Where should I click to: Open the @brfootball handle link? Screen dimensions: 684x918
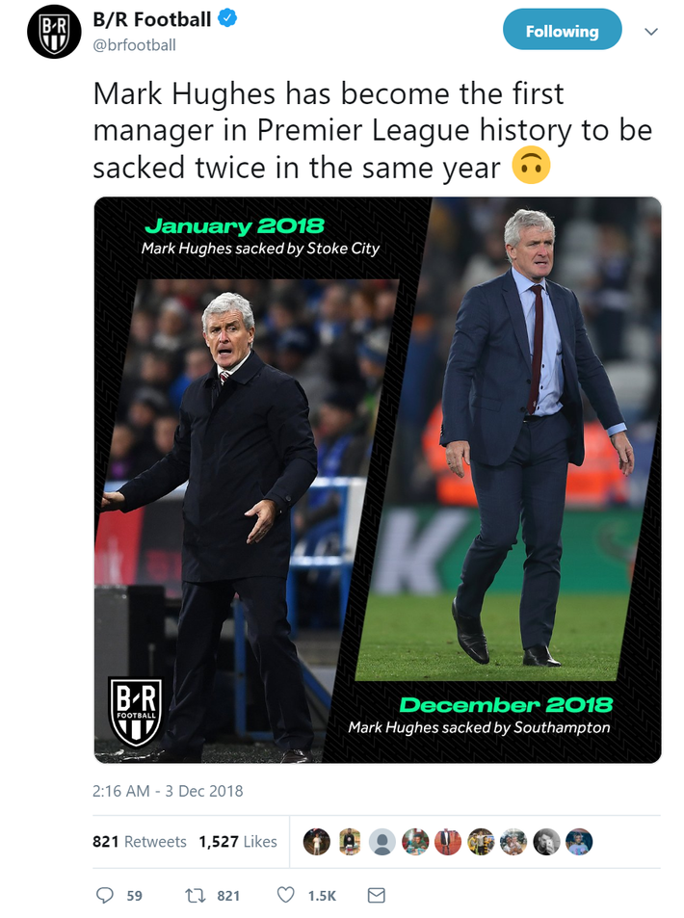click(x=134, y=44)
